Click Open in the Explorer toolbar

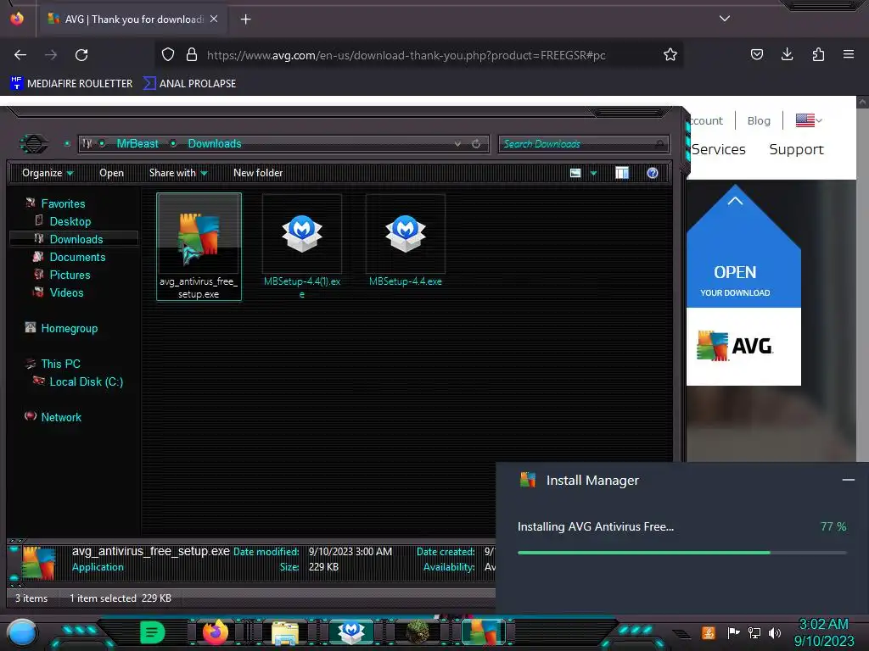111,173
